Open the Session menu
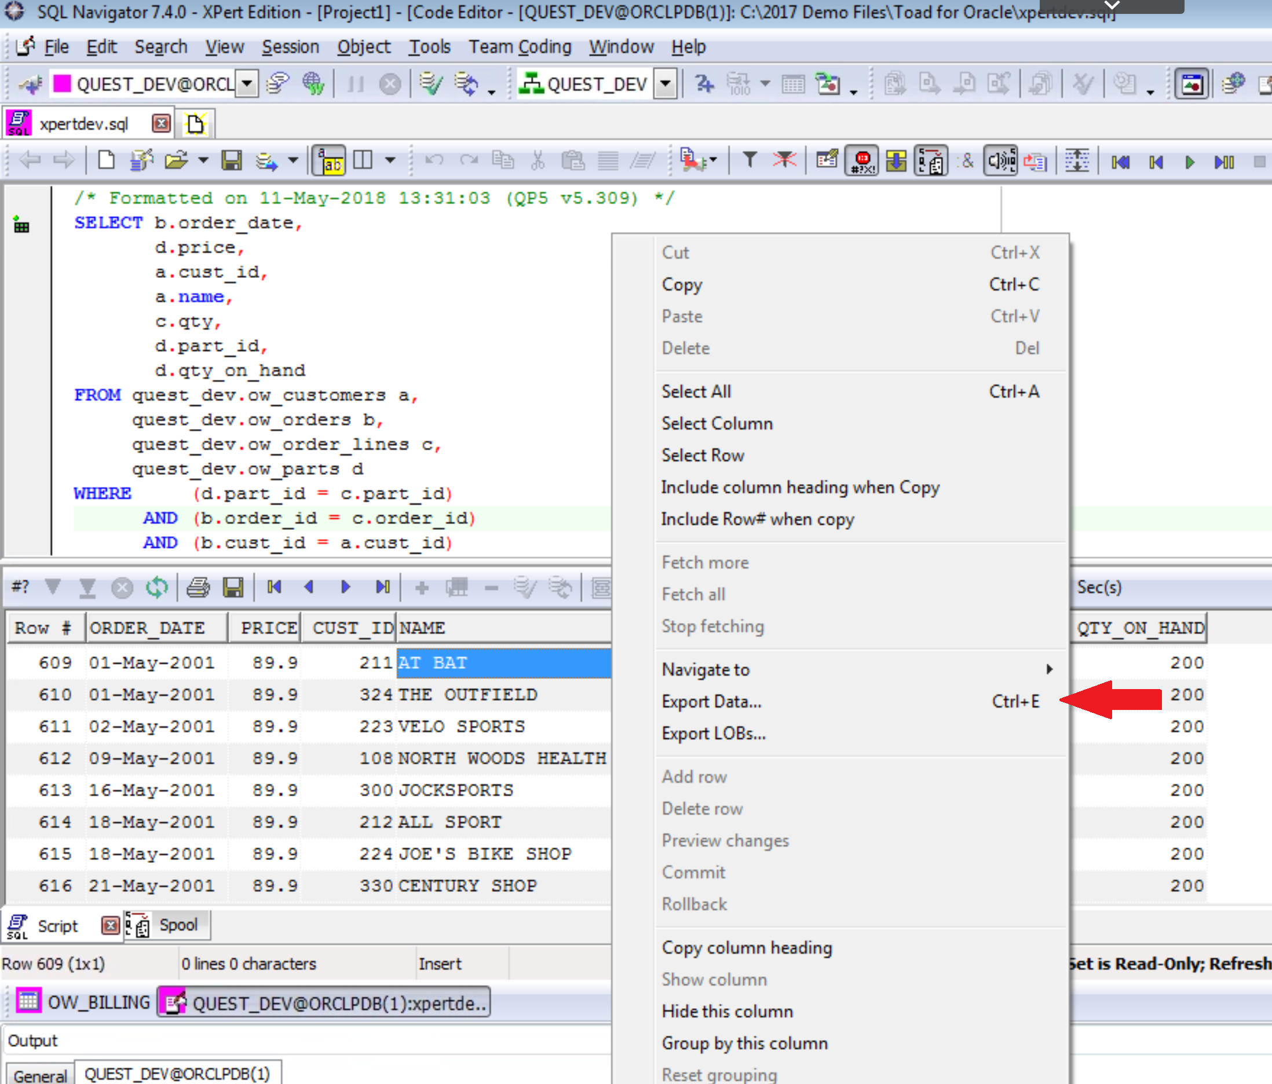 291,47
